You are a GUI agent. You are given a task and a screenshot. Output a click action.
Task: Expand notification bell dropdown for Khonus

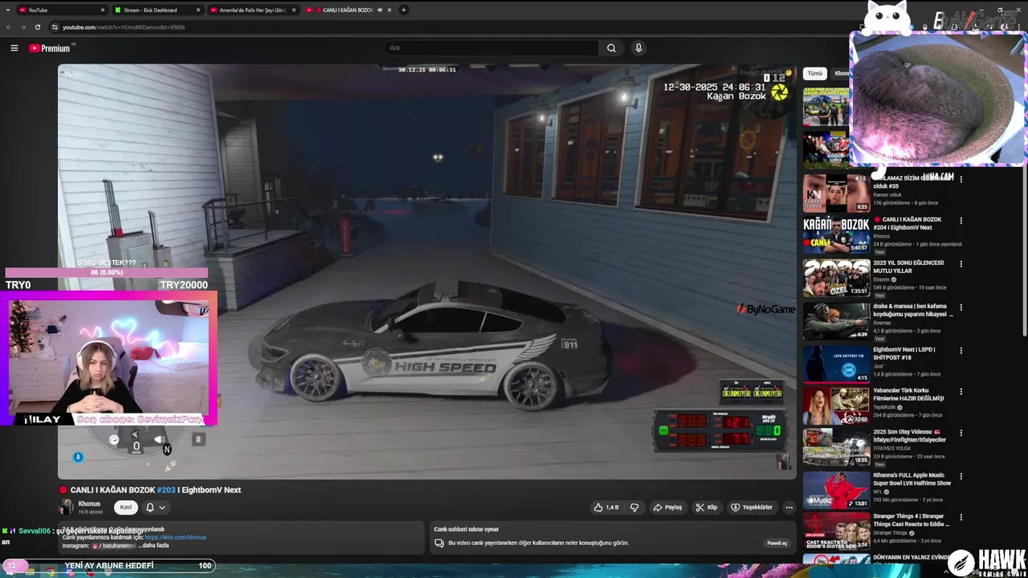(x=156, y=507)
